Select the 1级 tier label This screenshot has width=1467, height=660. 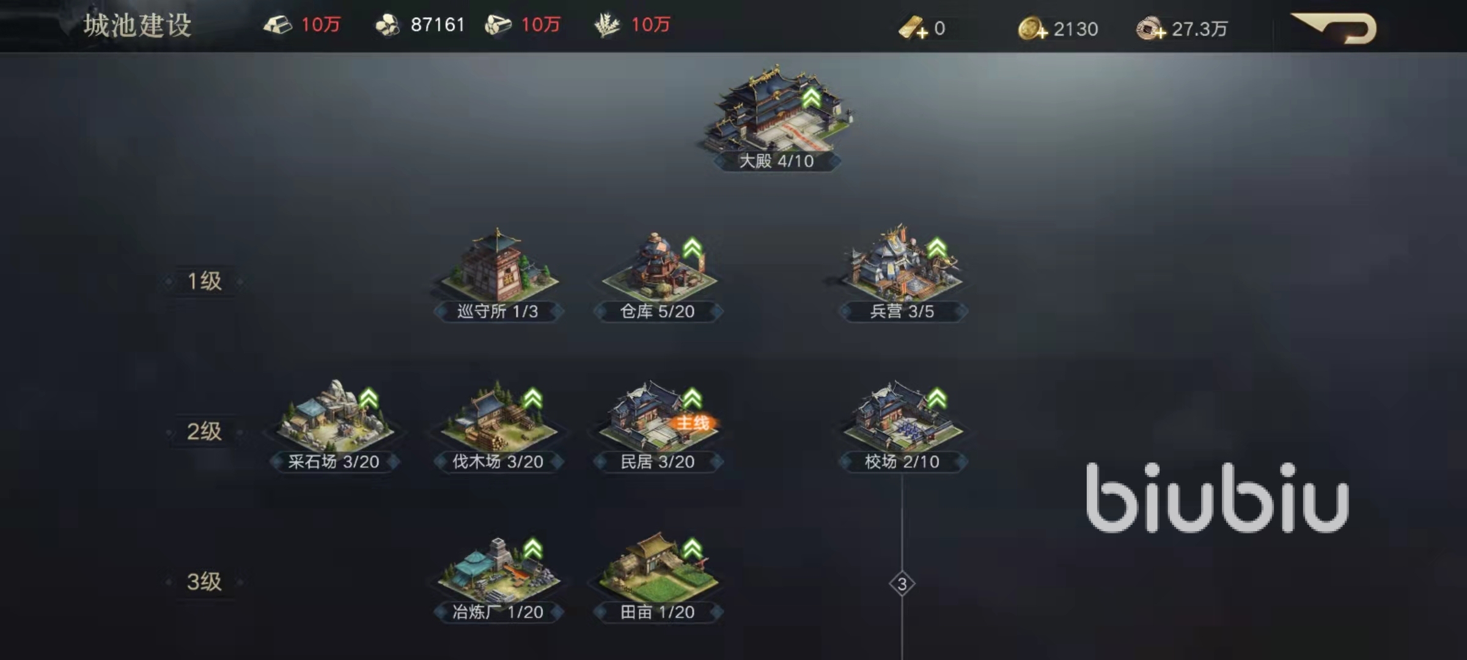point(204,281)
